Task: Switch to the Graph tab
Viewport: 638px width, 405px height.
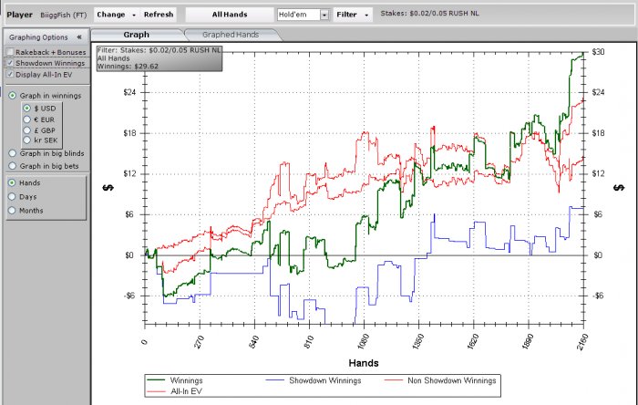Action: (x=137, y=35)
